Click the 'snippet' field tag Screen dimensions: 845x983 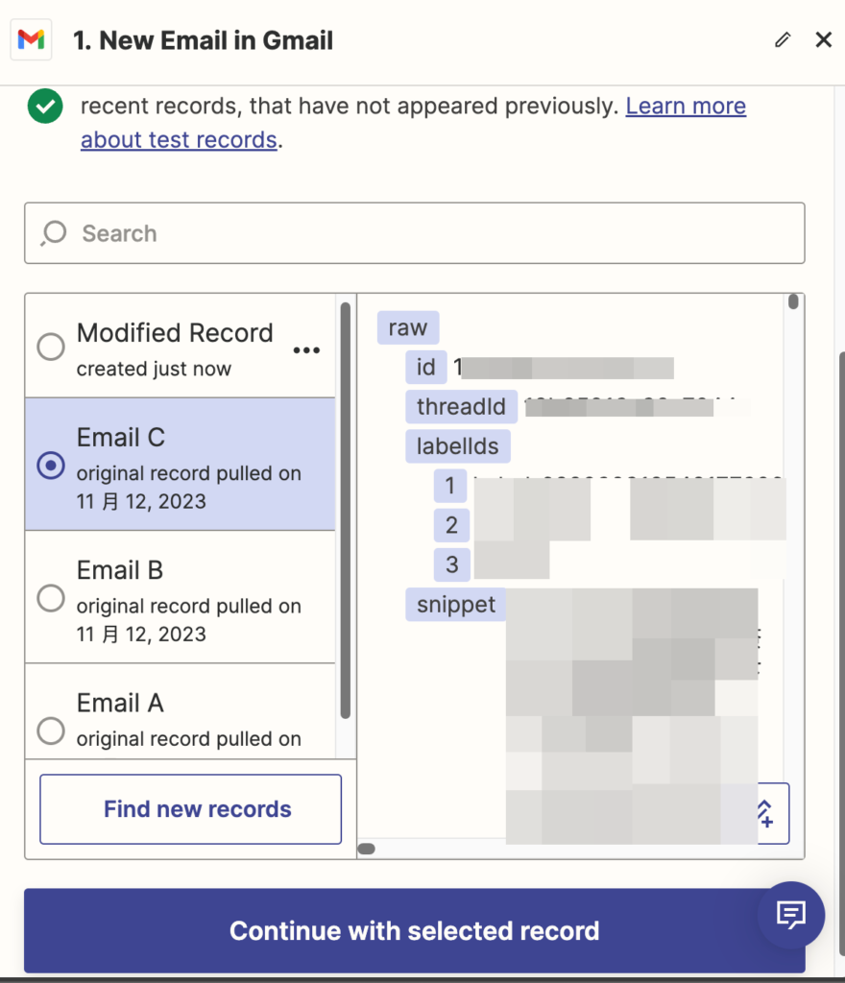click(x=456, y=605)
